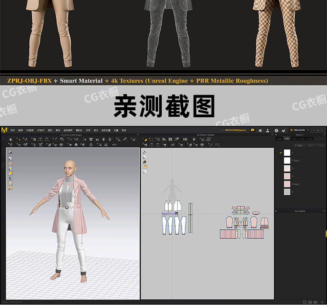This screenshot has height=306, width=327.
Task: Click top icon in 2D window side toolbar
Action: tap(145, 152)
